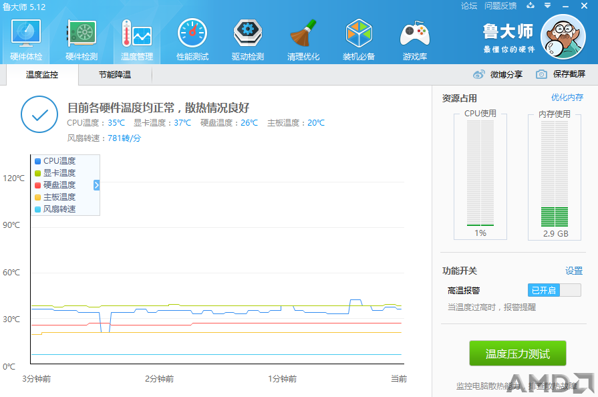Click 微博分享 share link

[506, 74]
